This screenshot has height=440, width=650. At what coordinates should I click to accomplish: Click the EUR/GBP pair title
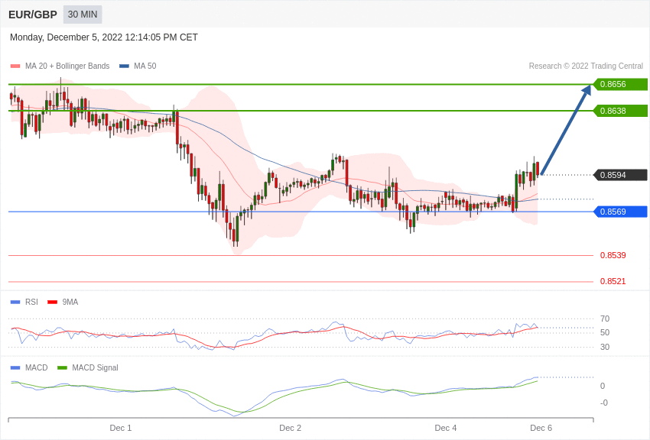point(33,15)
